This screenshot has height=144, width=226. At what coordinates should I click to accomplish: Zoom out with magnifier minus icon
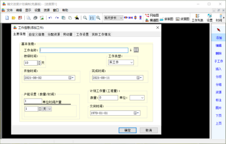85,18
